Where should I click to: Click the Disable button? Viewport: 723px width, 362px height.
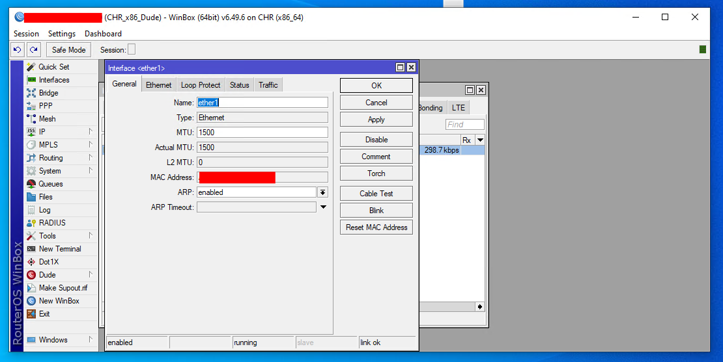pyautogui.click(x=376, y=139)
